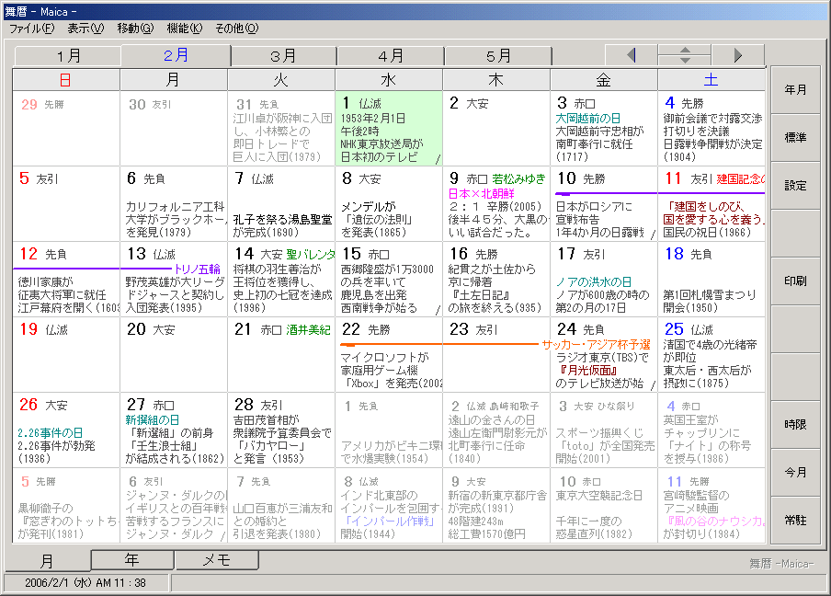This screenshot has height=596, width=831.
Task: Select the highlighted February 1 cell
Action: (x=388, y=128)
